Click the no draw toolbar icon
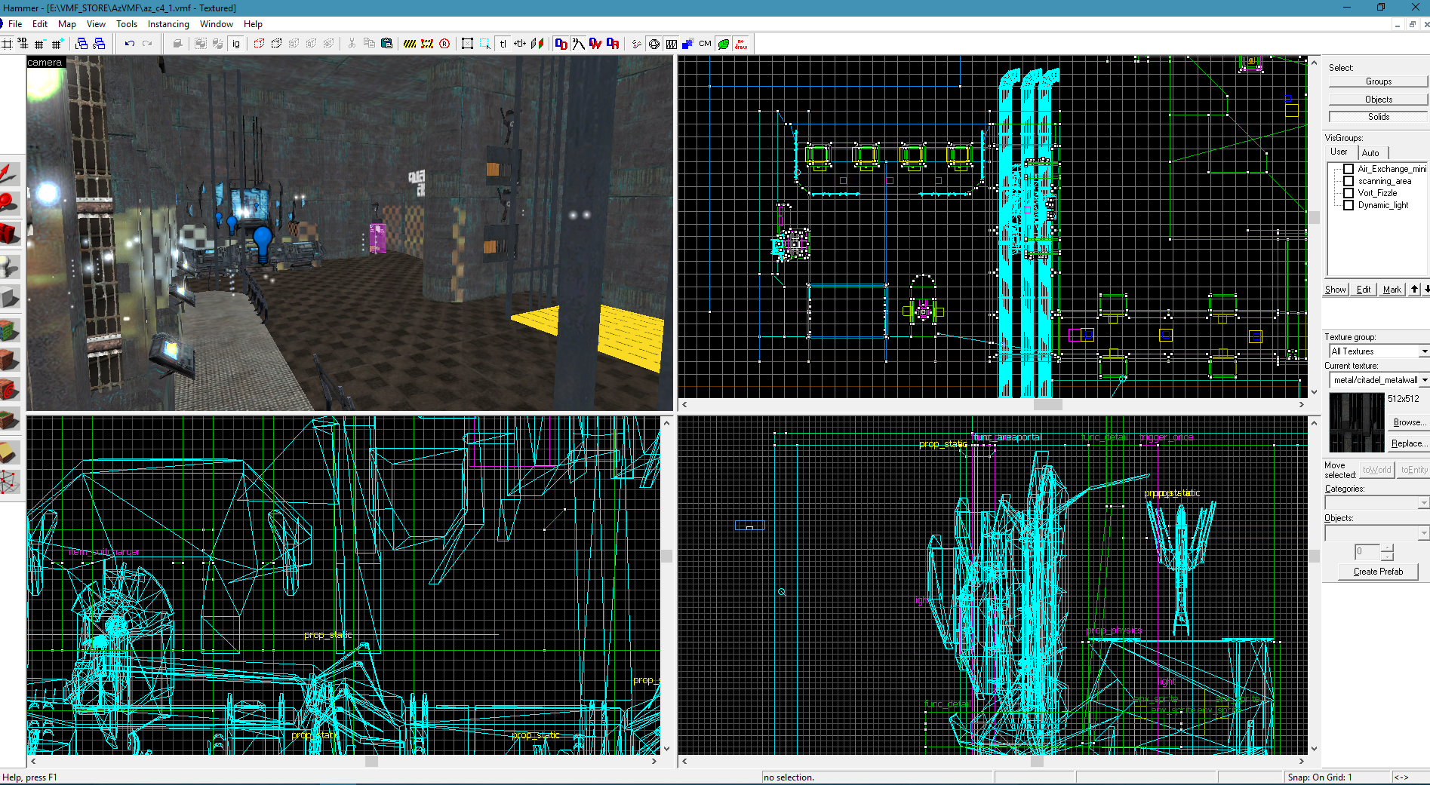Image resolution: width=1430 pixels, height=785 pixels. 741,44
